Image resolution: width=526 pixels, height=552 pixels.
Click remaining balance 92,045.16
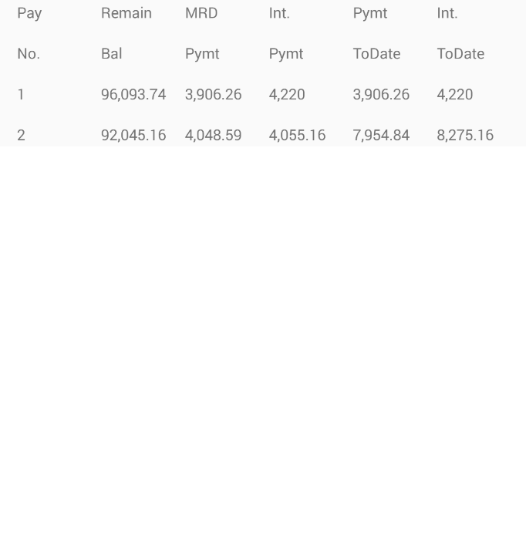[133, 135]
